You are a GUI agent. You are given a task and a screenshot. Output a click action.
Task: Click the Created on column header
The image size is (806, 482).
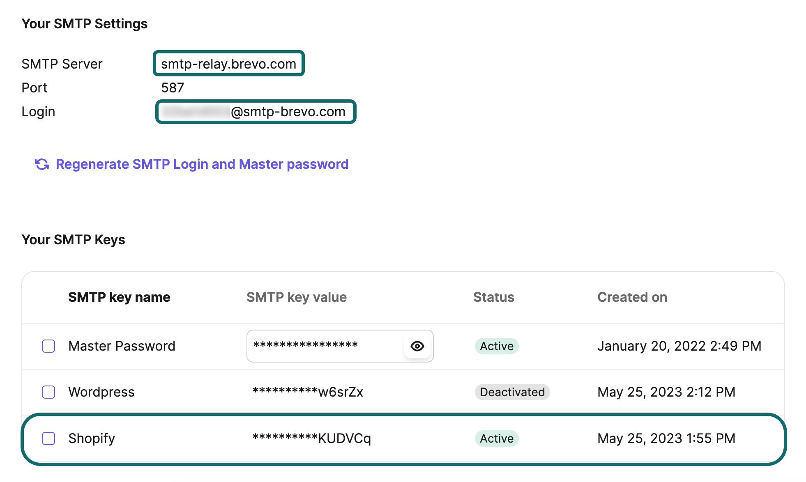(x=632, y=297)
